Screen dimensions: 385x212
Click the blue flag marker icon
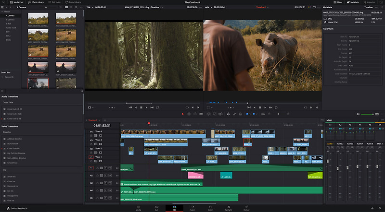tap(248, 114)
